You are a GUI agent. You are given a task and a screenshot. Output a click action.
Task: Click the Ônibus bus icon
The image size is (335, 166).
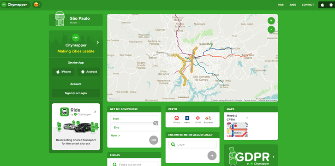pyautogui.click(x=177, y=118)
